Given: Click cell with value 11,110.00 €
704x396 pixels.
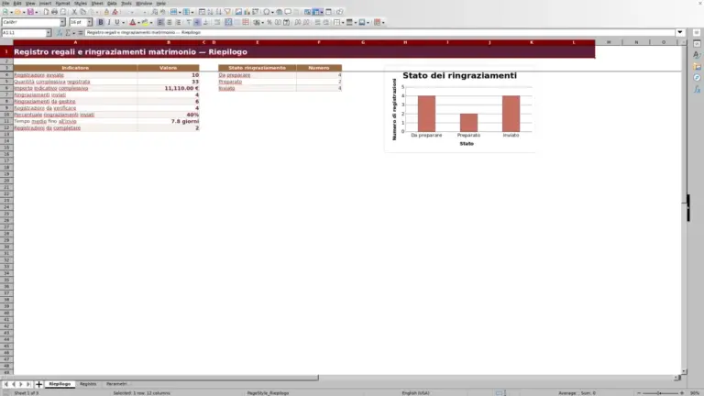Looking at the screenshot, I should 168,88.
